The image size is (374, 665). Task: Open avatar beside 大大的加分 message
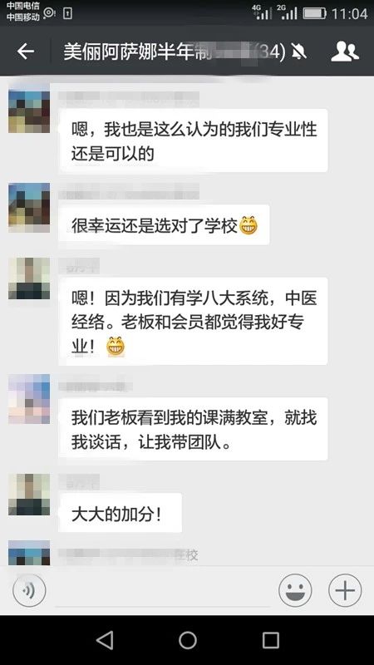click(29, 495)
